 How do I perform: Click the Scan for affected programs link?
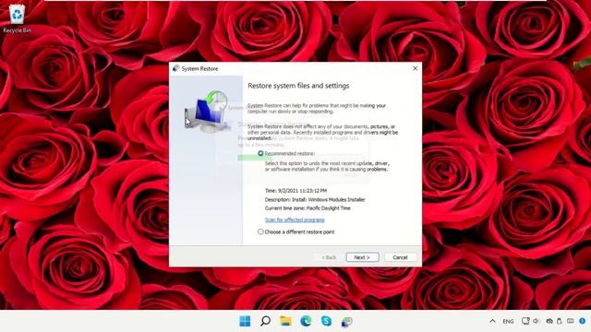295,219
